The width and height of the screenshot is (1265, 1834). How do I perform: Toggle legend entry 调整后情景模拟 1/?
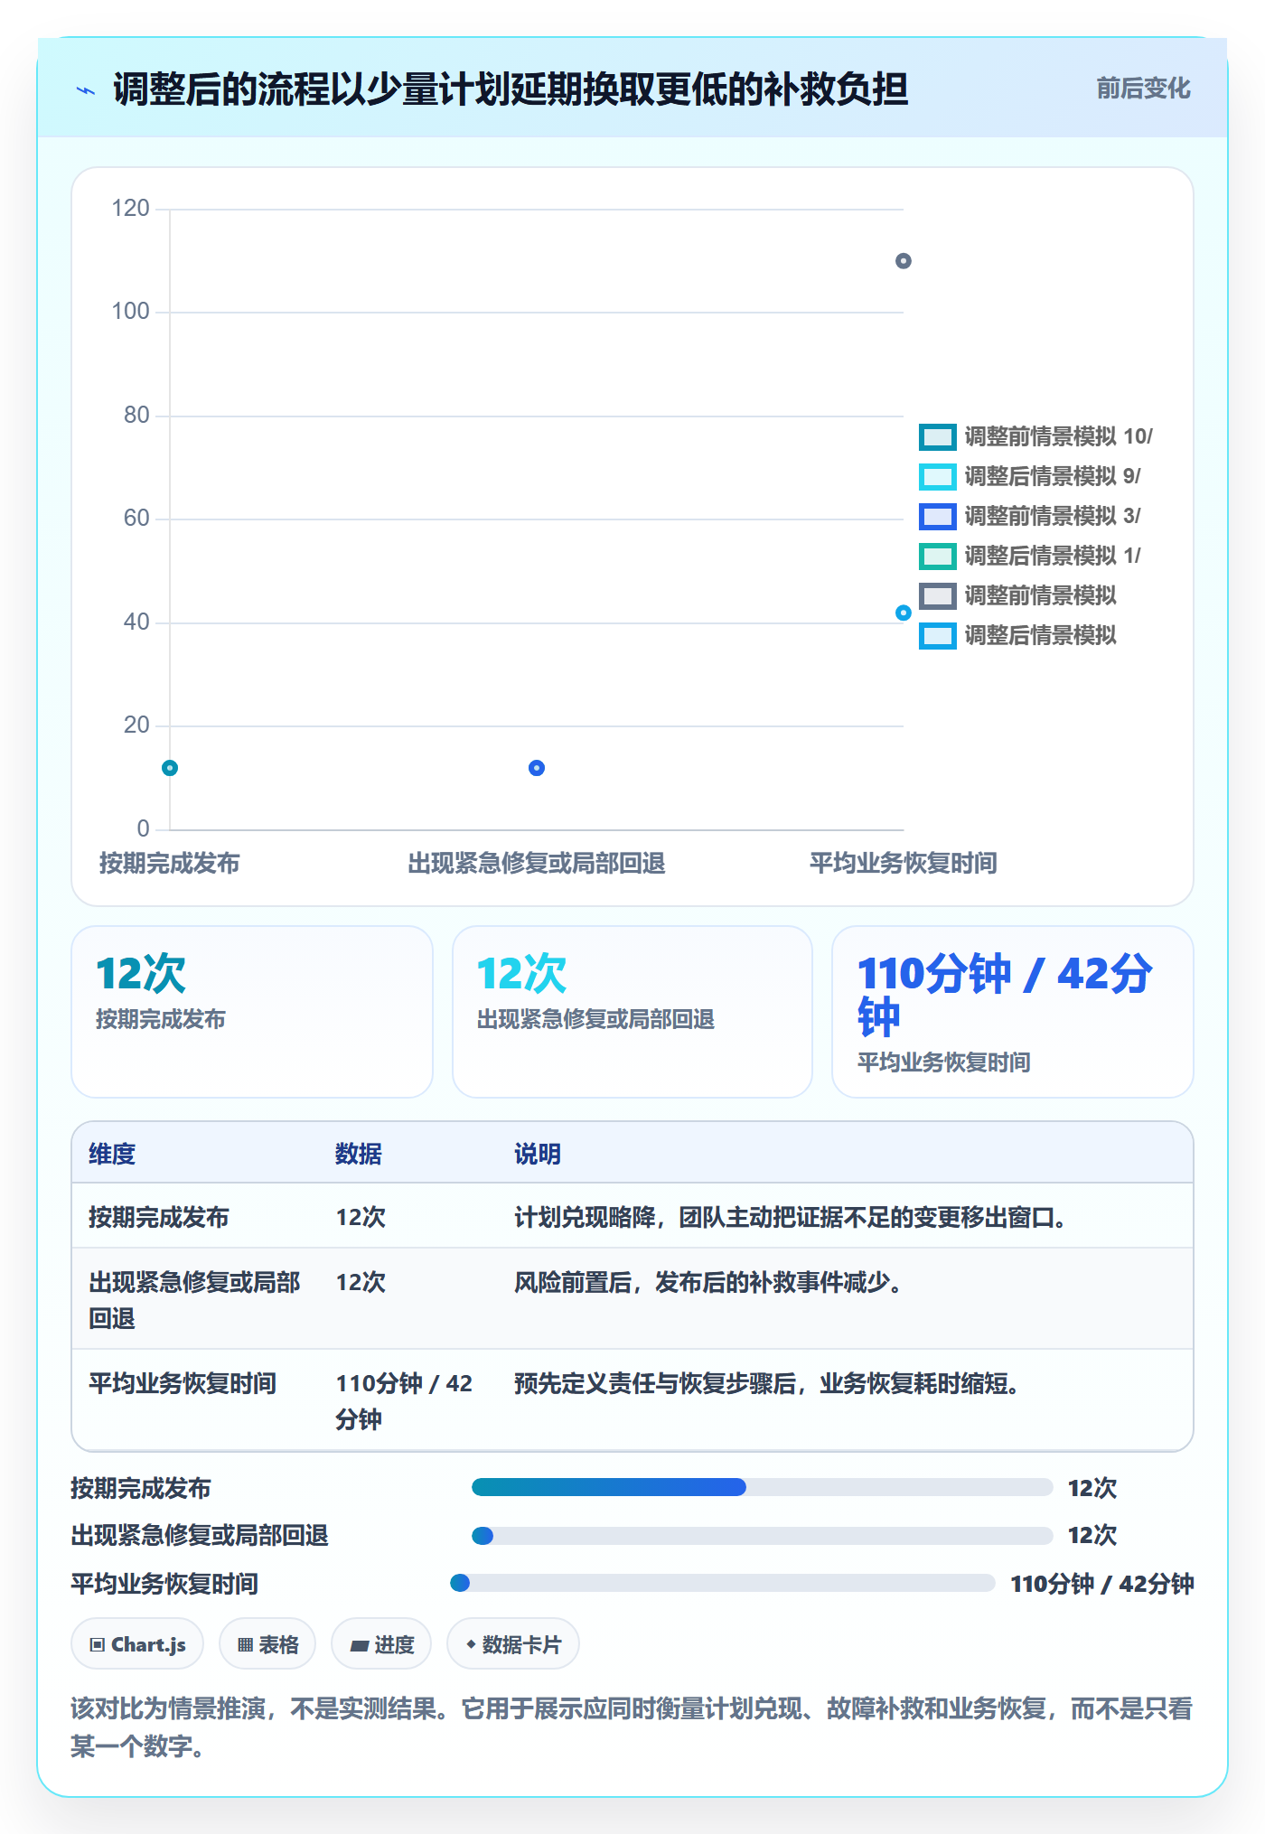(1030, 556)
